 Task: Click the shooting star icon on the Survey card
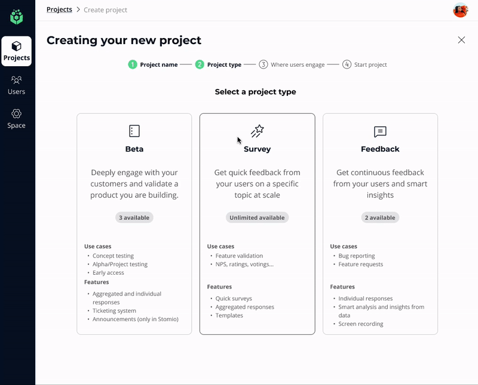[x=257, y=131]
